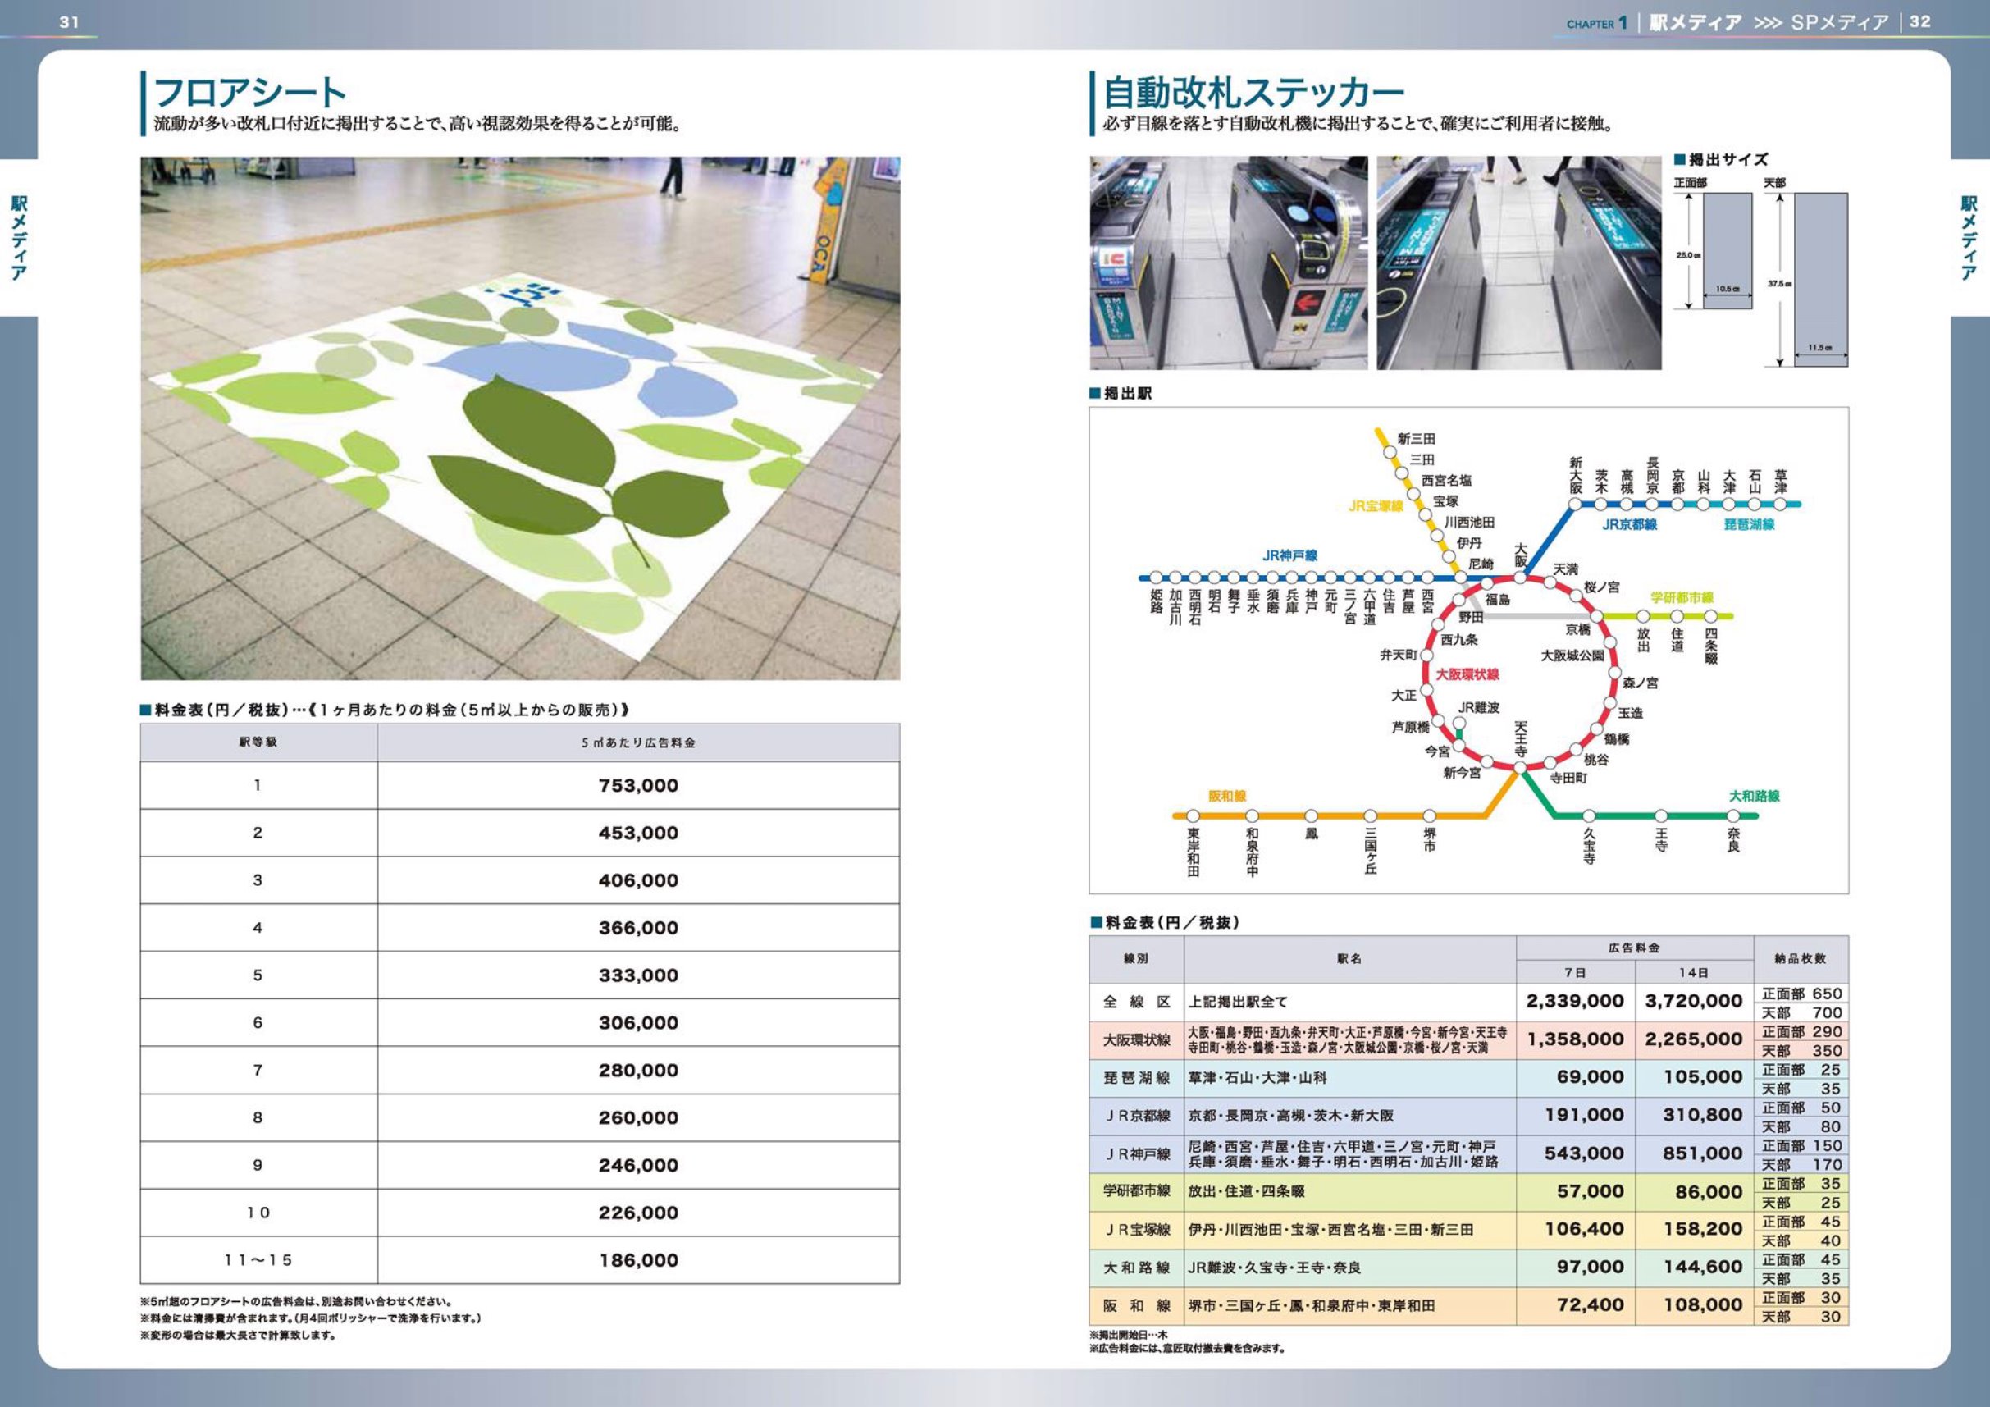
Task: Click the 清掃費 footnote under the floor sheet table
Action: click(x=310, y=1318)
